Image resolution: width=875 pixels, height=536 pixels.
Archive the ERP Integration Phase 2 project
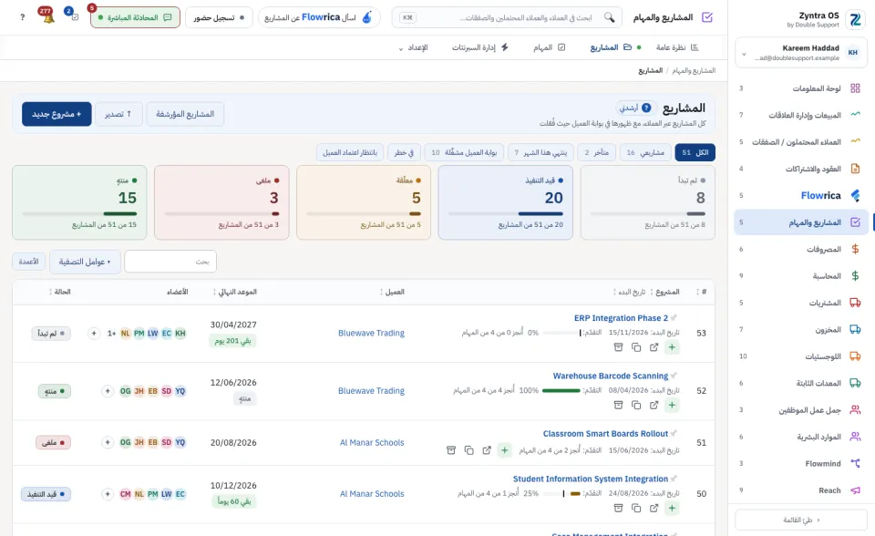(618, 347)
